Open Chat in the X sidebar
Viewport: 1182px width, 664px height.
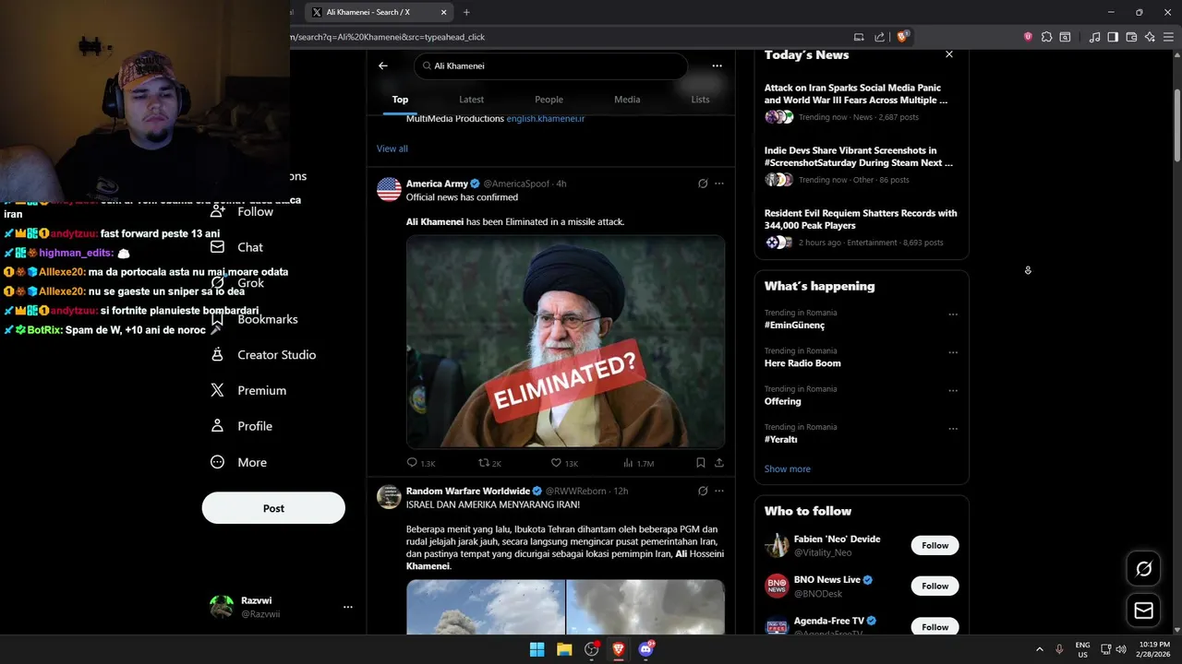pyautogui.click(x=237, y=247)
